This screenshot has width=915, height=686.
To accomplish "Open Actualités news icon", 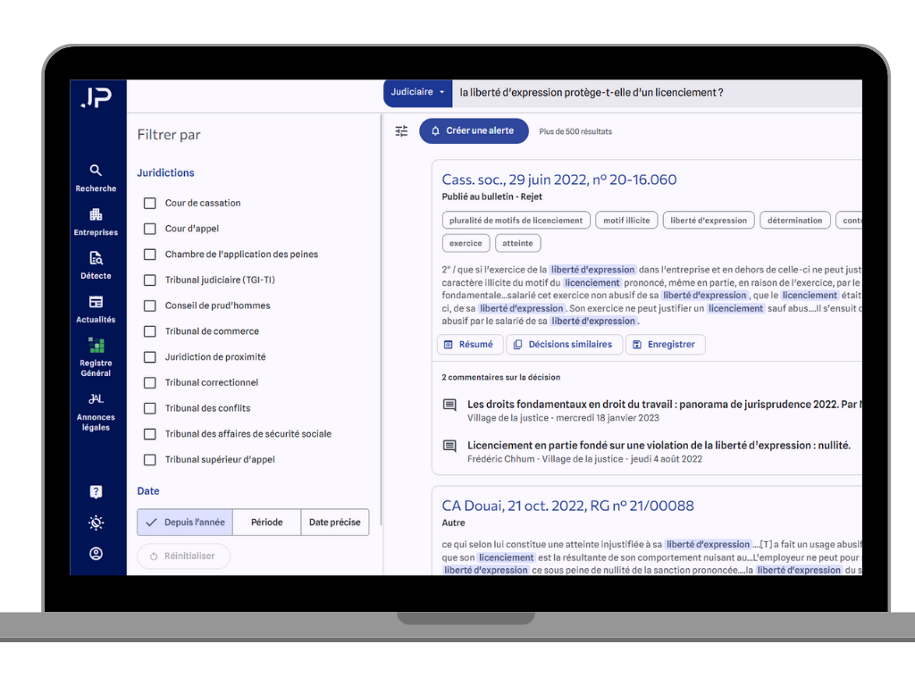I will 96,302.
